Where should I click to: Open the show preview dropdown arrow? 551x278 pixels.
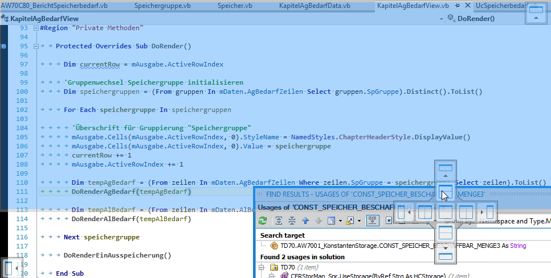(340, 221)
